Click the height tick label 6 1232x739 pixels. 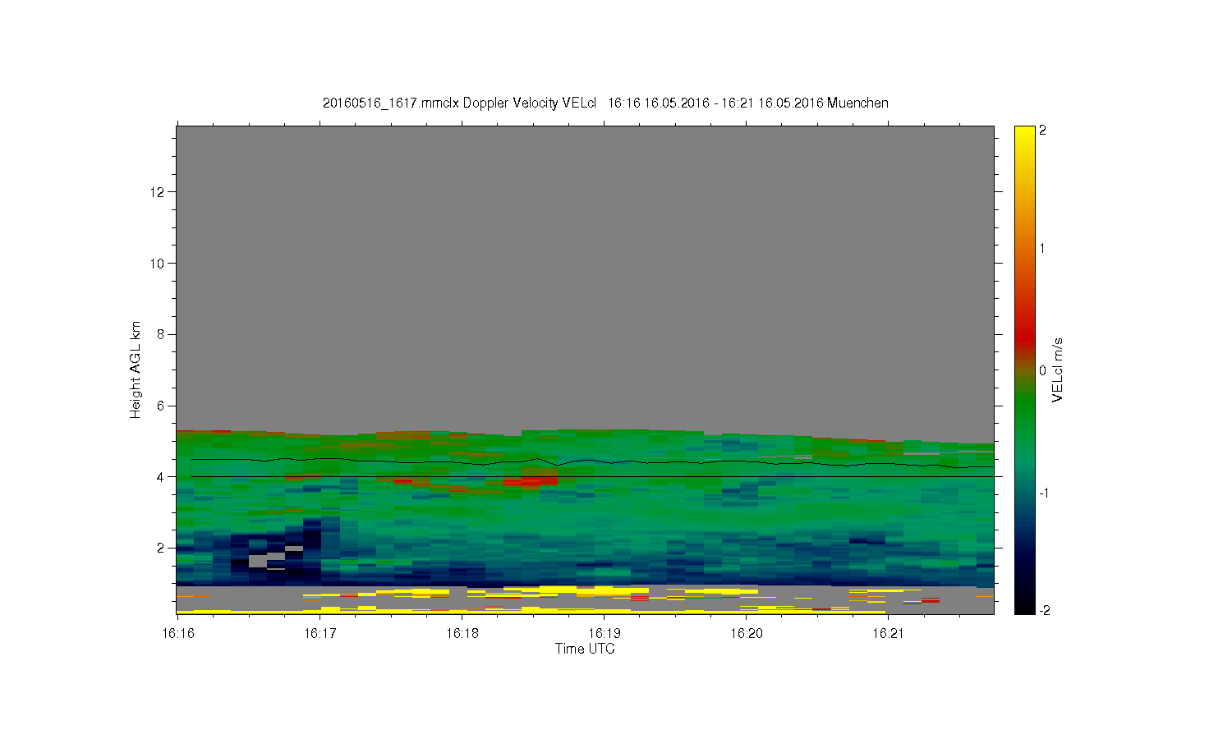(x=161, y=406)
